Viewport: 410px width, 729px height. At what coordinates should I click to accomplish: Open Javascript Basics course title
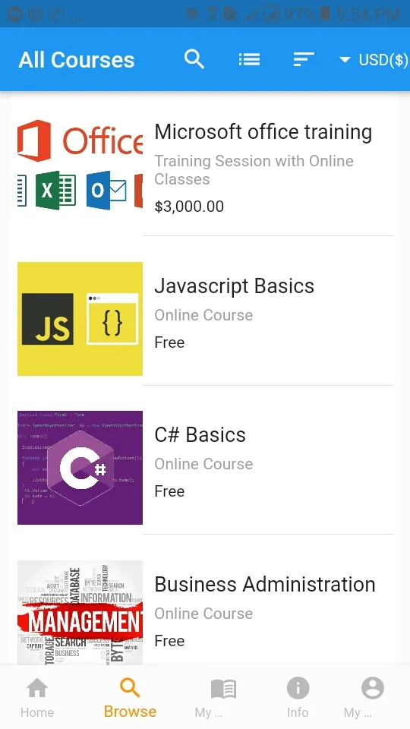[235, 286]
